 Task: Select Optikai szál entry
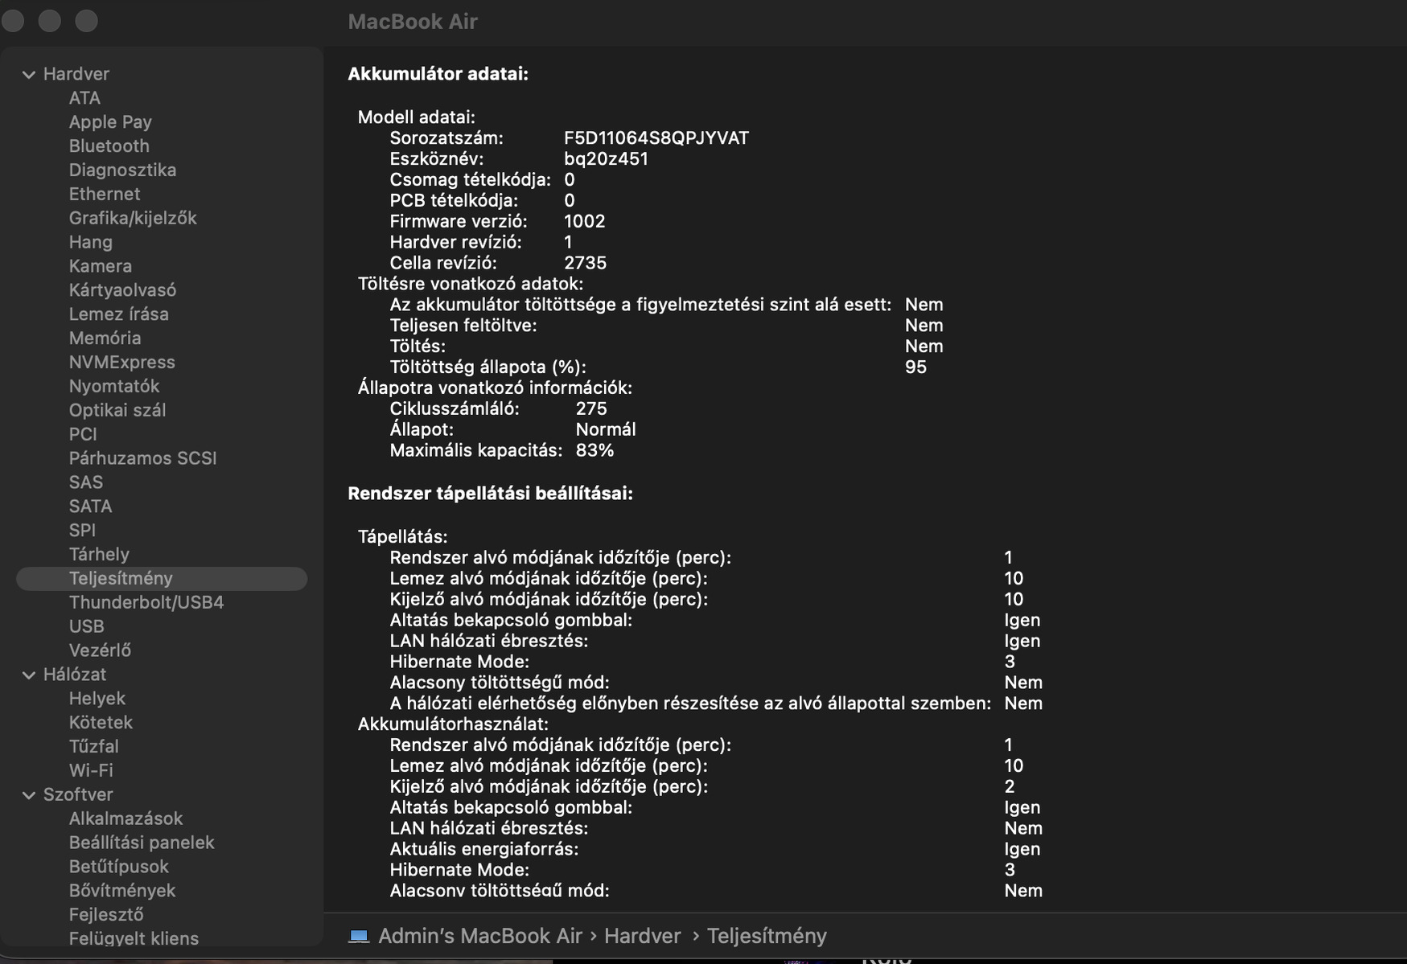coord(117,411)
